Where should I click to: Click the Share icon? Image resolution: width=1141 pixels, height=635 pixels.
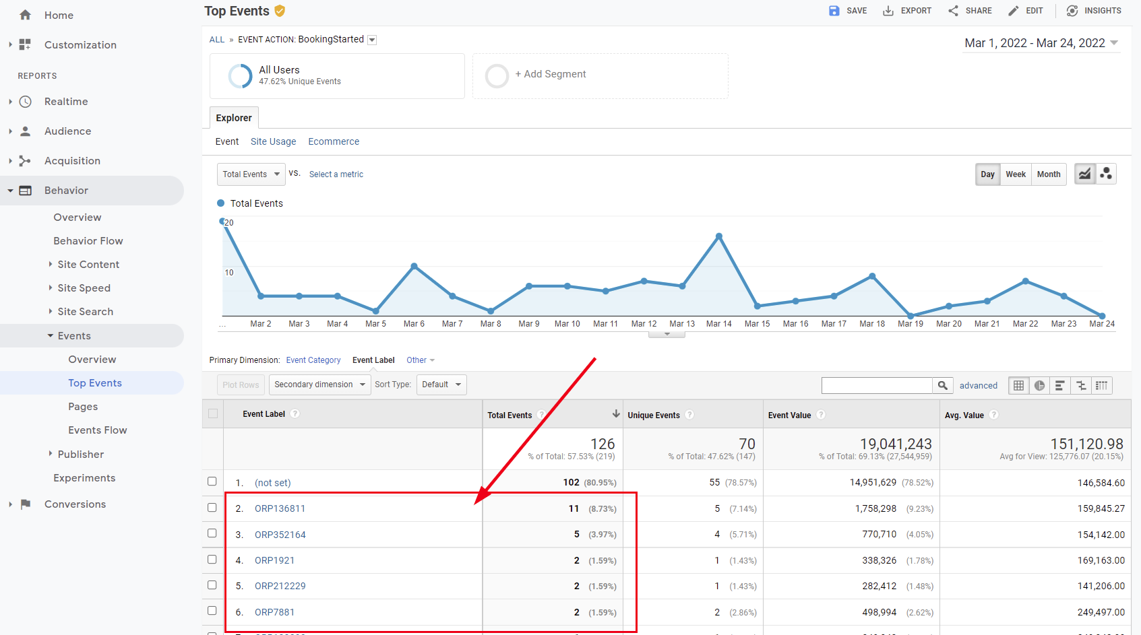(953, 11)
